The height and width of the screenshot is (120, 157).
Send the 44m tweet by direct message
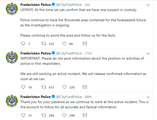[x=85, y=115]
